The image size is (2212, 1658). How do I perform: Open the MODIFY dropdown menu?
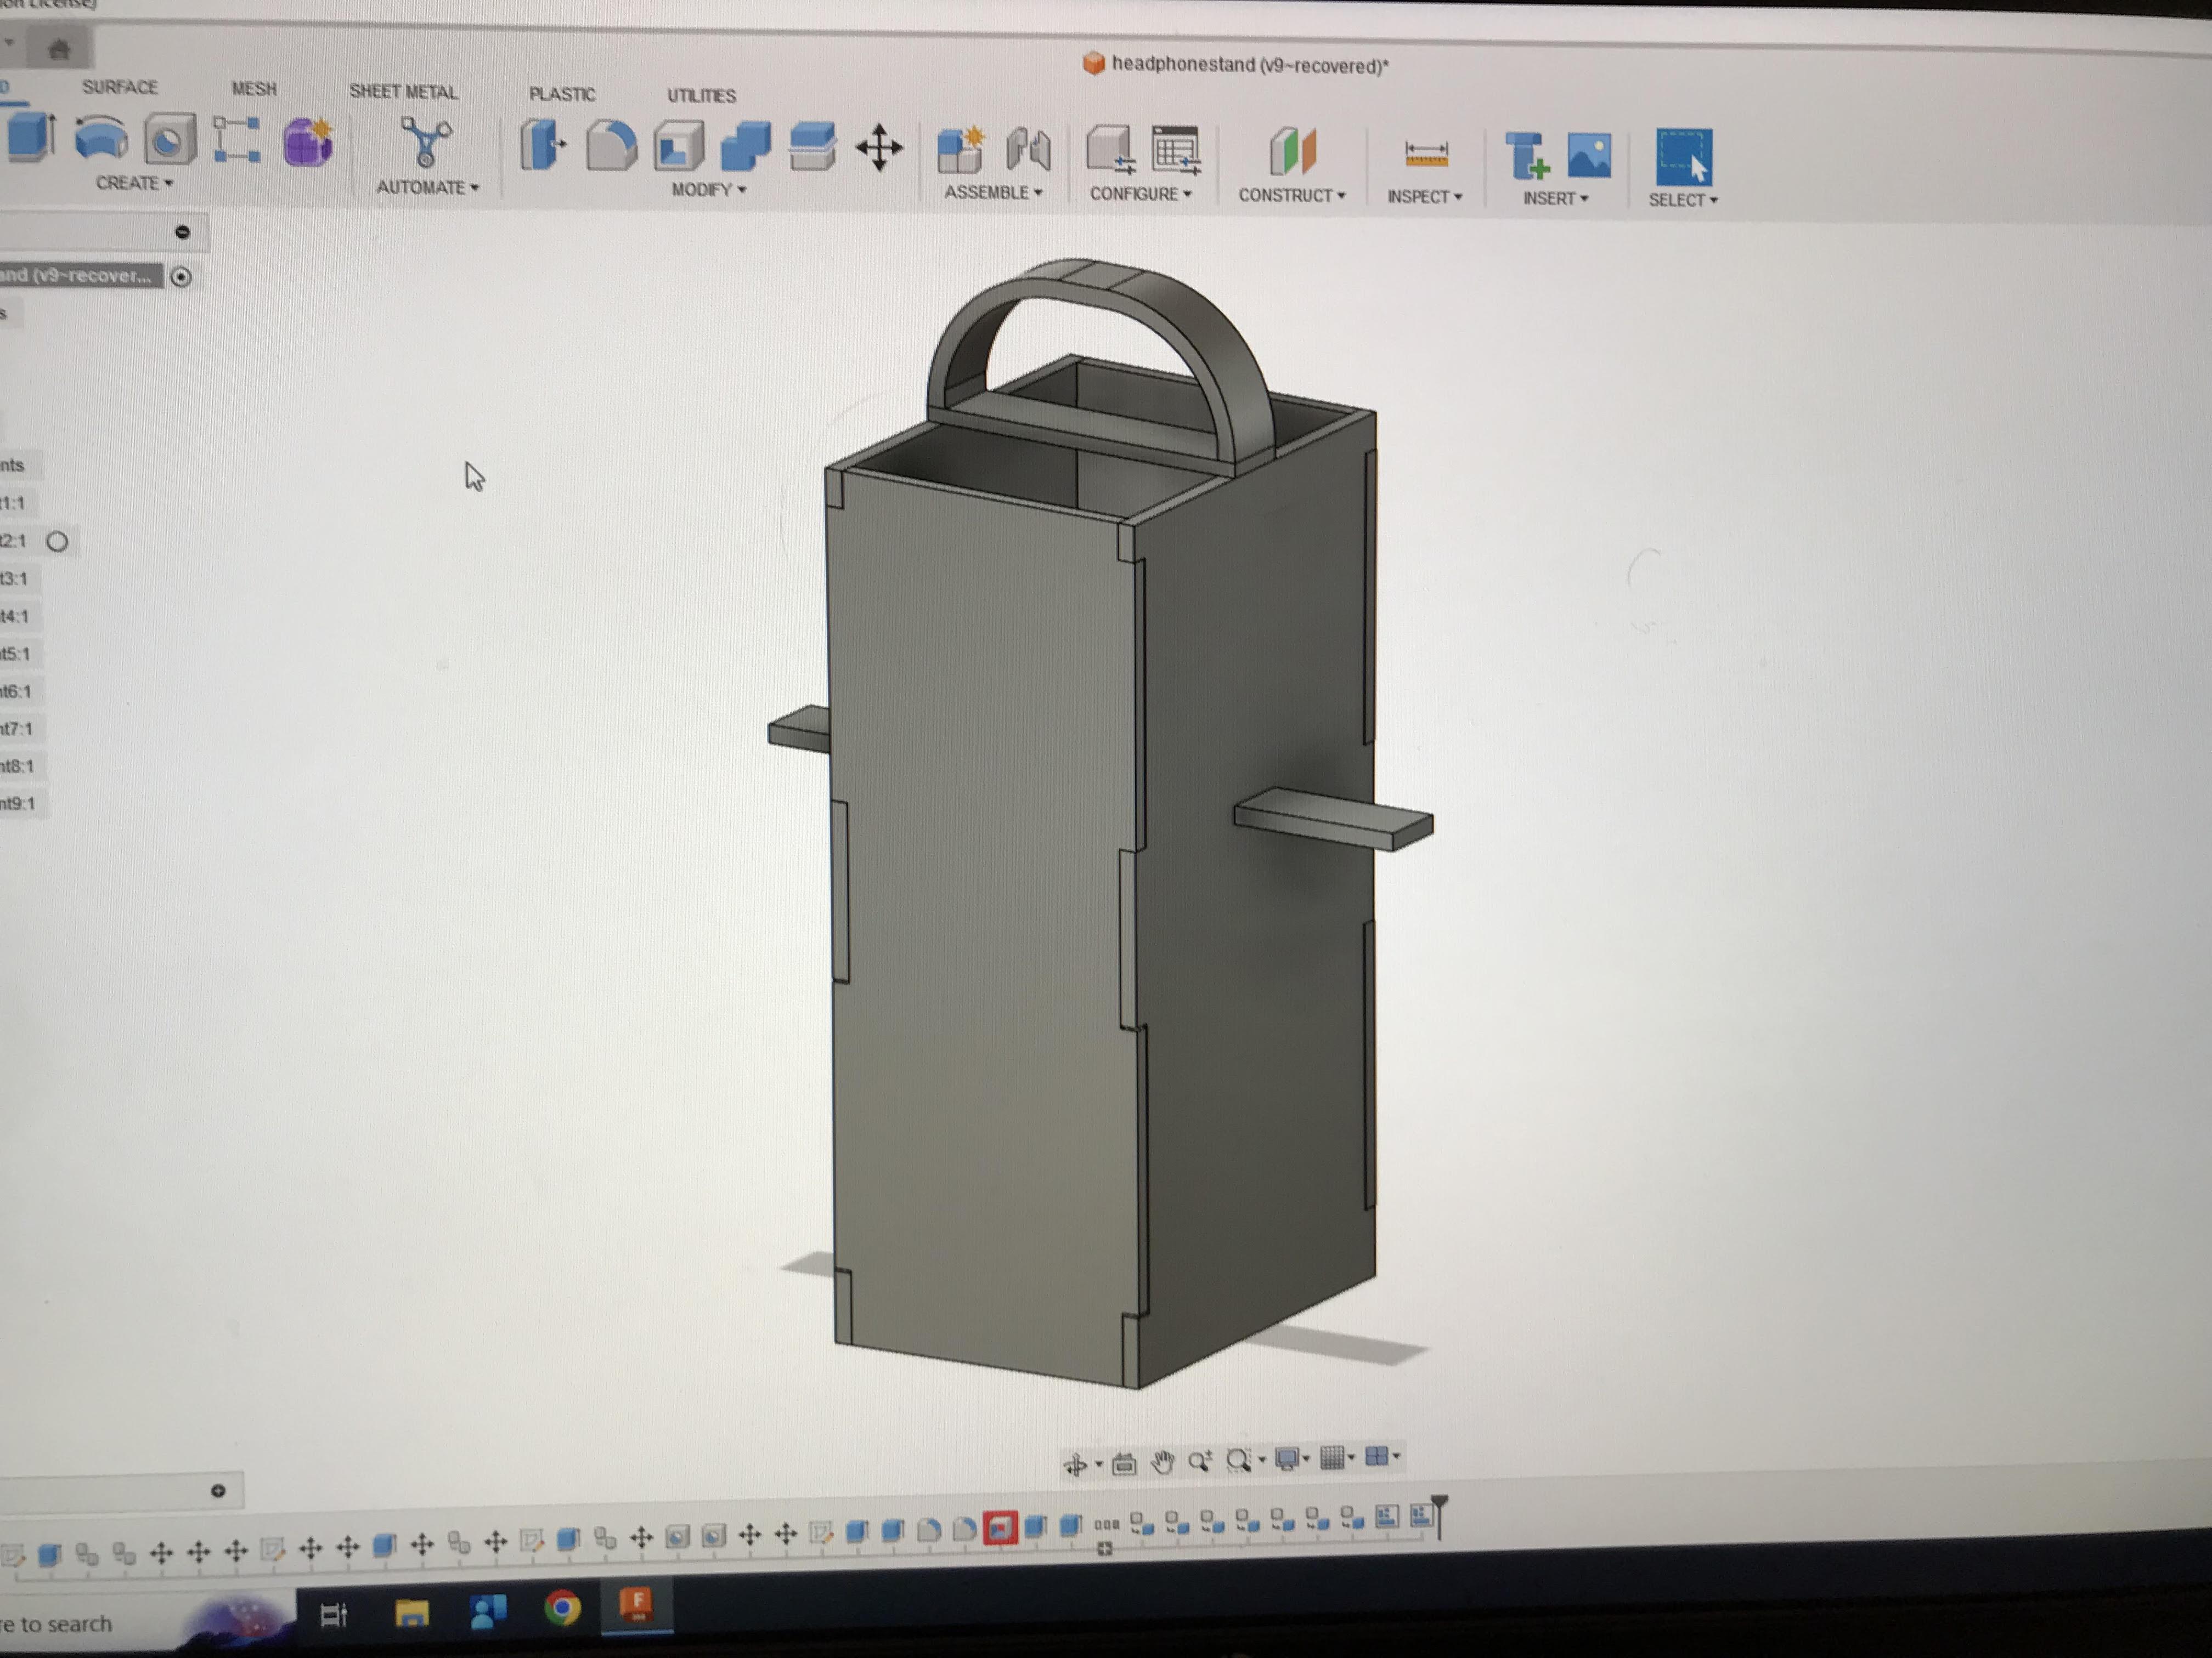point(709,190)
